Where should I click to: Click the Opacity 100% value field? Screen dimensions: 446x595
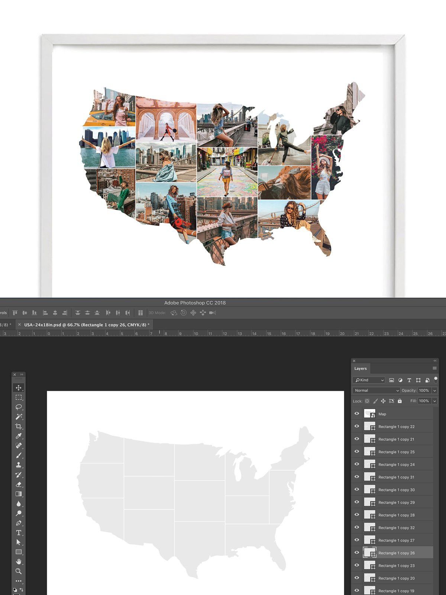[424, 390]
